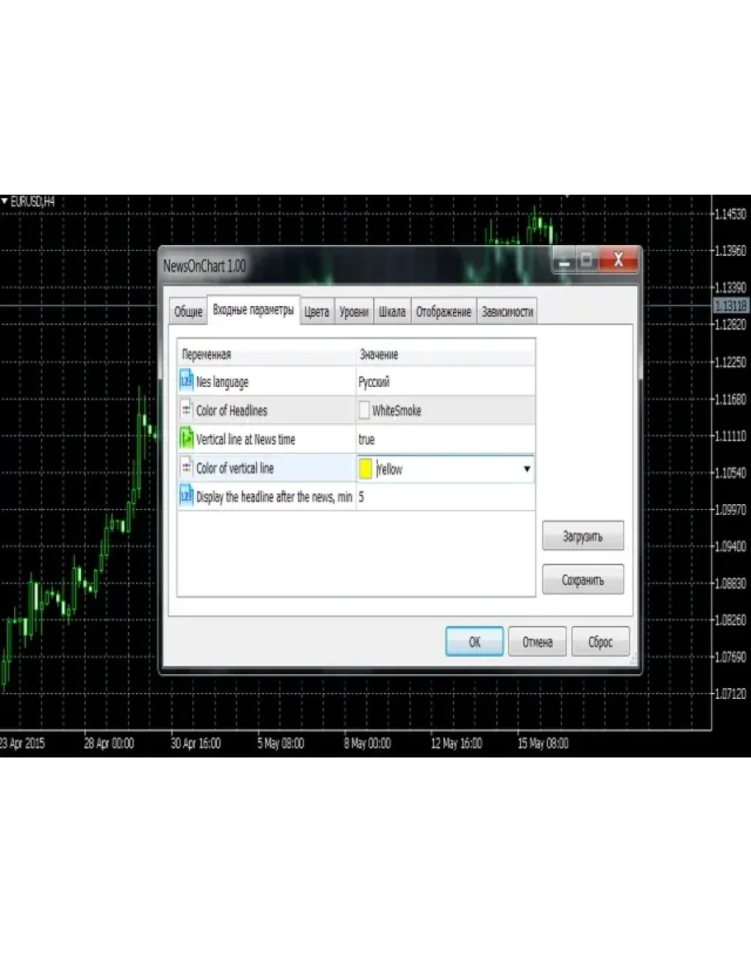This screenshot has width=751, height=953.
Task: Select the Отображение tab
Action: [443, 312]
